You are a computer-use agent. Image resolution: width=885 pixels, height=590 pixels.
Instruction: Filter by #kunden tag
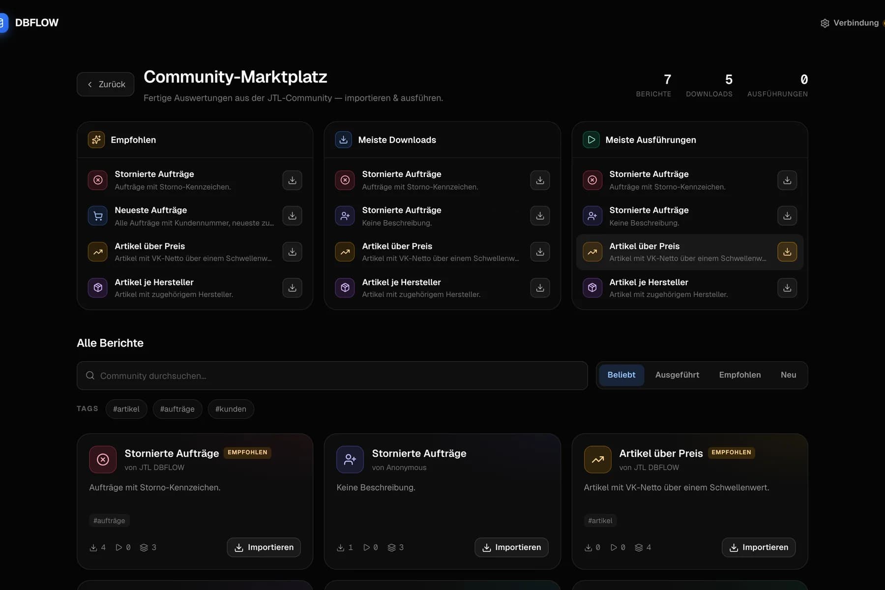coord(231,409)
